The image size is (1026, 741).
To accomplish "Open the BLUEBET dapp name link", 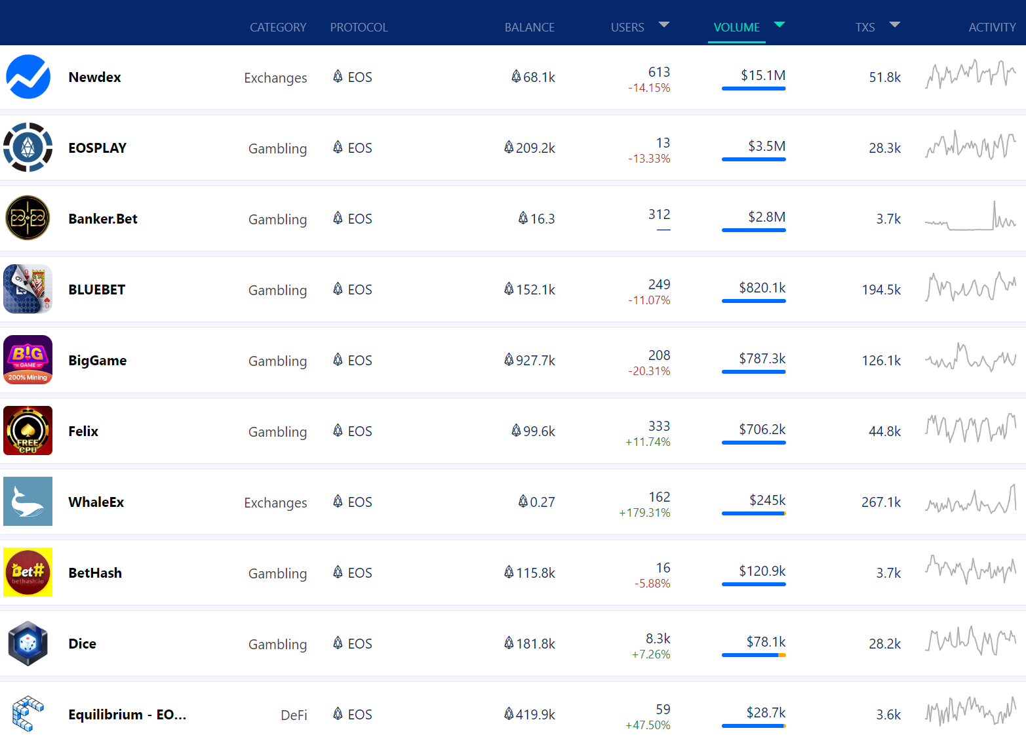I will (x=97, y=290).
